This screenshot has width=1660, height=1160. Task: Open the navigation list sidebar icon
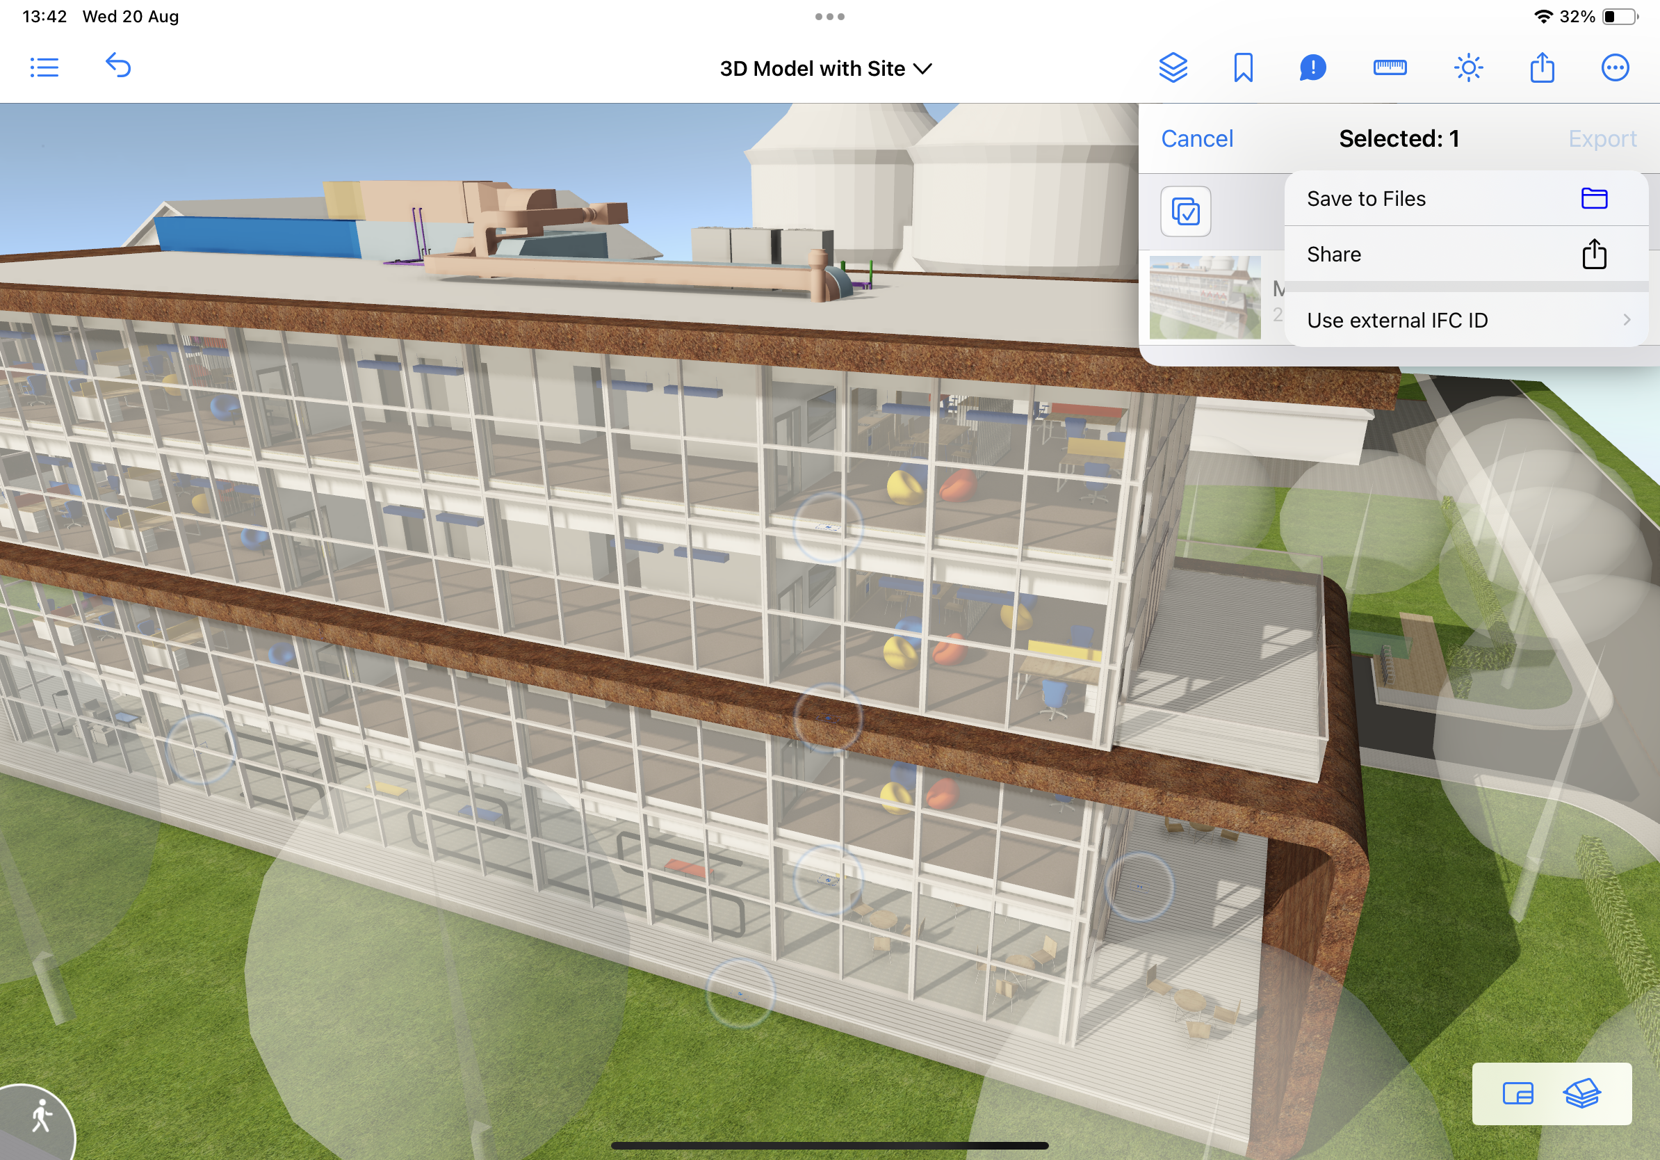[44, 68]
